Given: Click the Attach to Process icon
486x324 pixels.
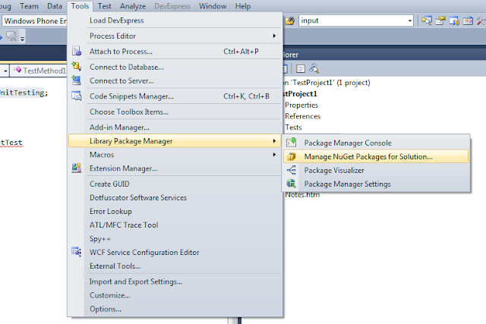Looking at the screenshot, I should pos(76,52).
